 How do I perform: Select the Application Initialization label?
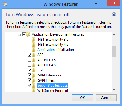pos(56,50)
